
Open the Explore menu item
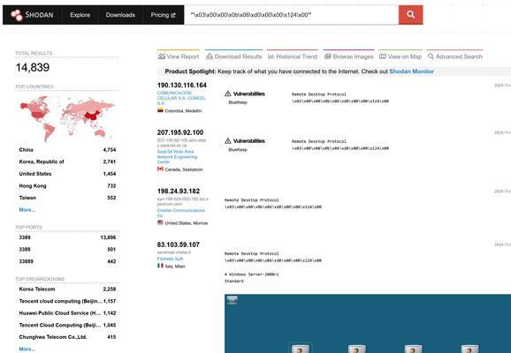pyautogui.click(x=80, y=15)
